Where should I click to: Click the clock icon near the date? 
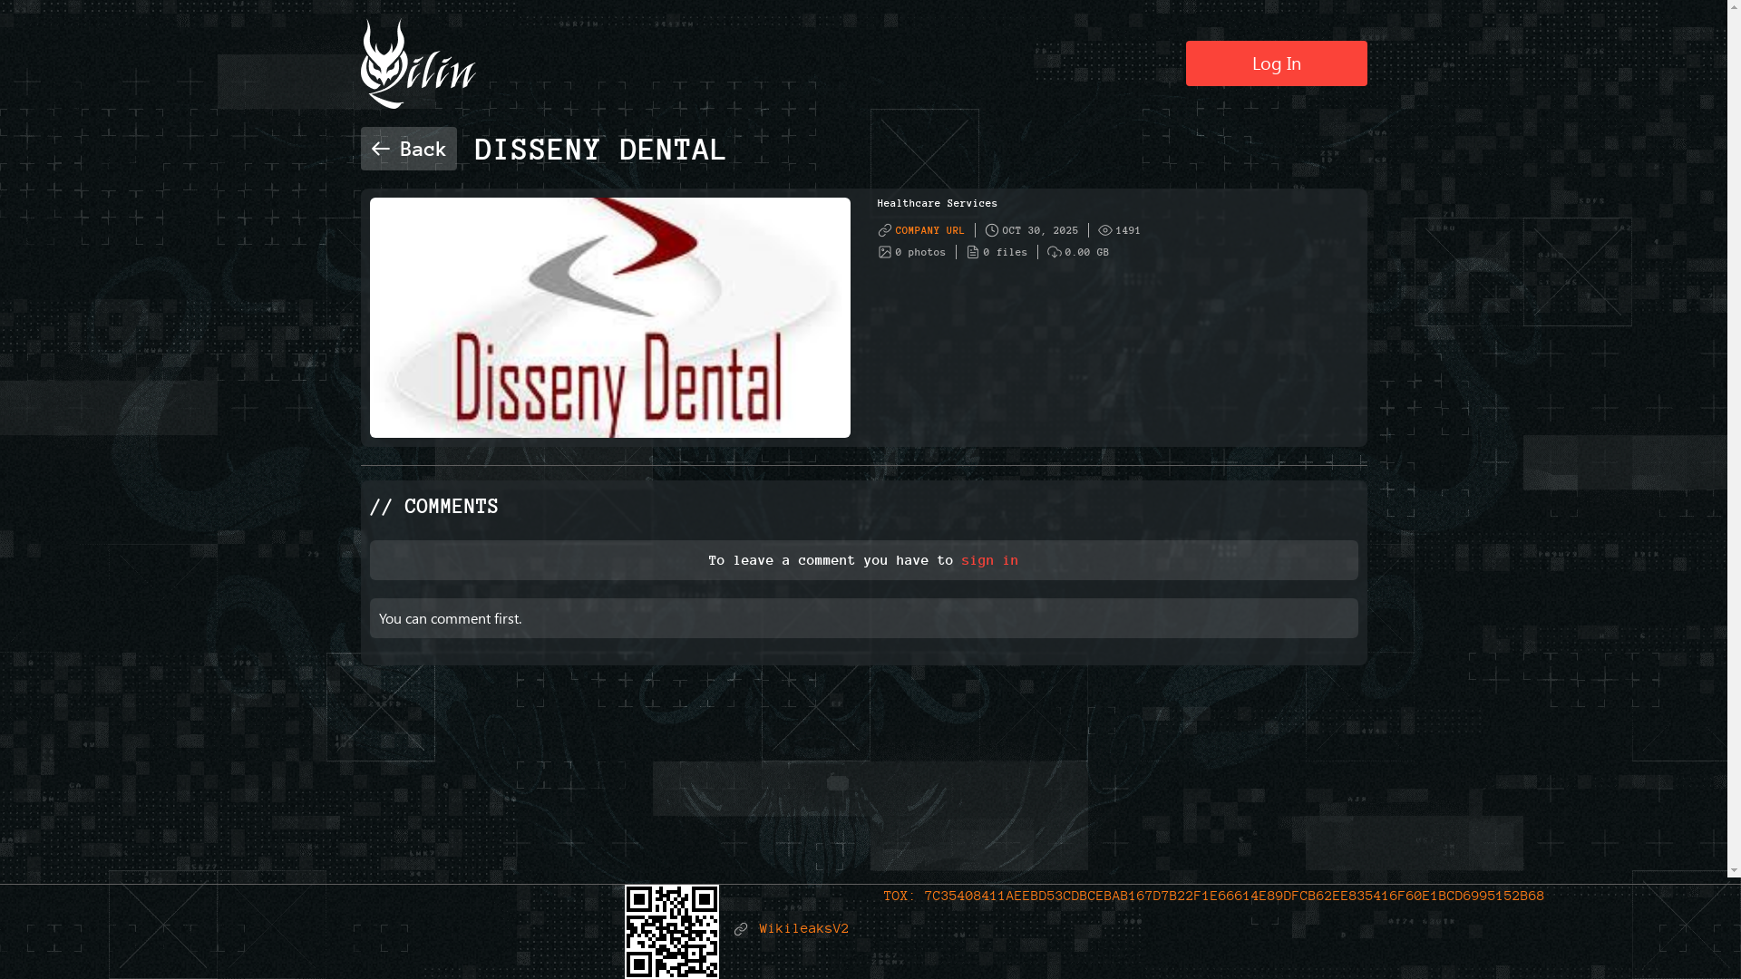[991, 230]
